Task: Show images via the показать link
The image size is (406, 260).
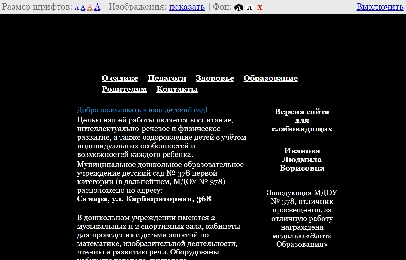Action: point(187,7)
